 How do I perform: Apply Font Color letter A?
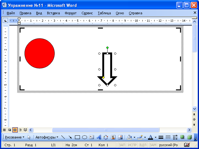click(150, 137)
